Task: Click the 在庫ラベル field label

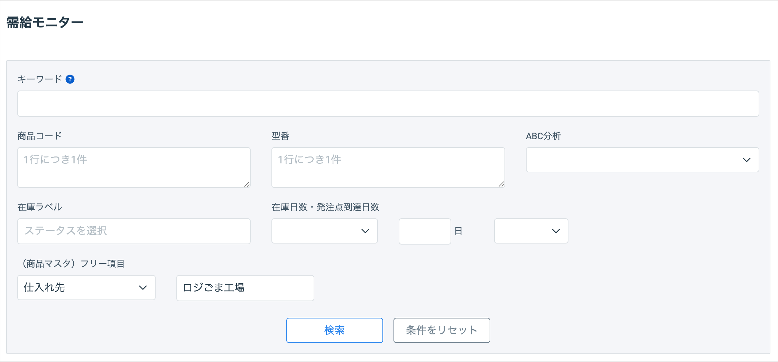Action: pyautogui.click(x=39, y=207)
